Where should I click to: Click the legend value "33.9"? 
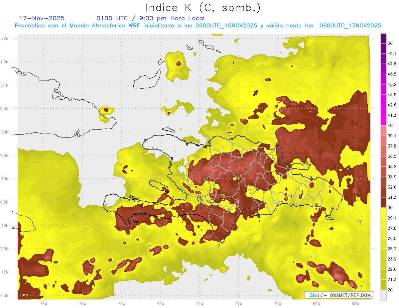tap(392, 177)
